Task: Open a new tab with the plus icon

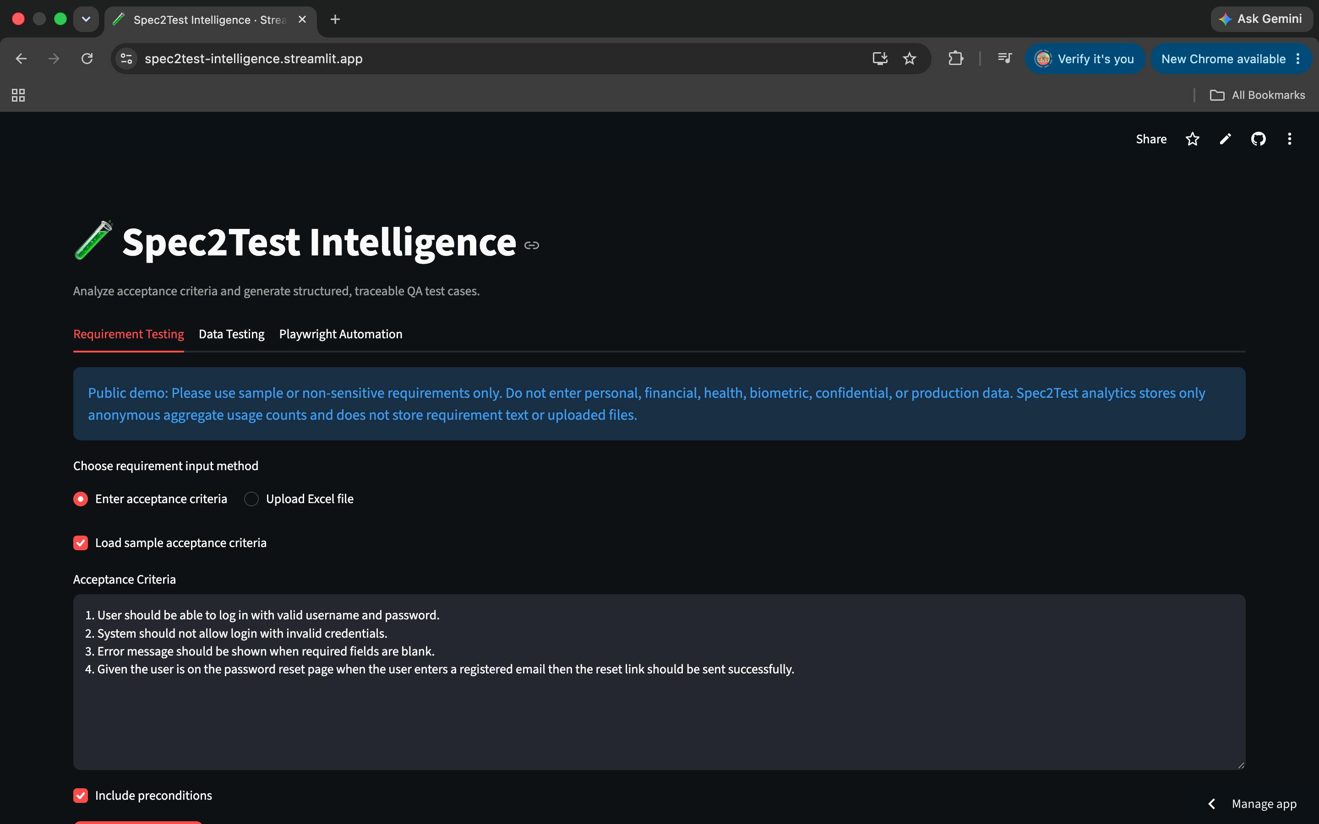Action: [335, 20]
